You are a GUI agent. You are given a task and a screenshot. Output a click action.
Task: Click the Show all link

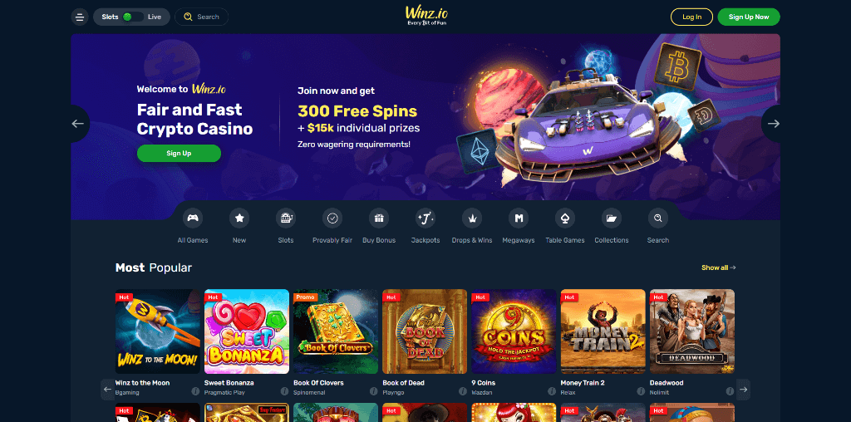click(719, 267)
